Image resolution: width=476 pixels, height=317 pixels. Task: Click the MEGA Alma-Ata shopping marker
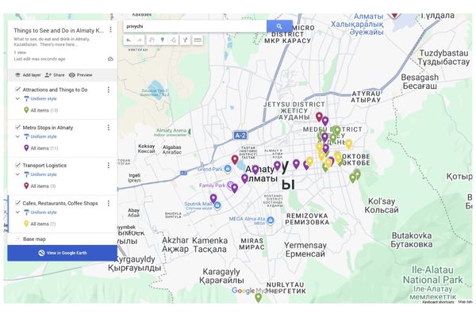271,220
